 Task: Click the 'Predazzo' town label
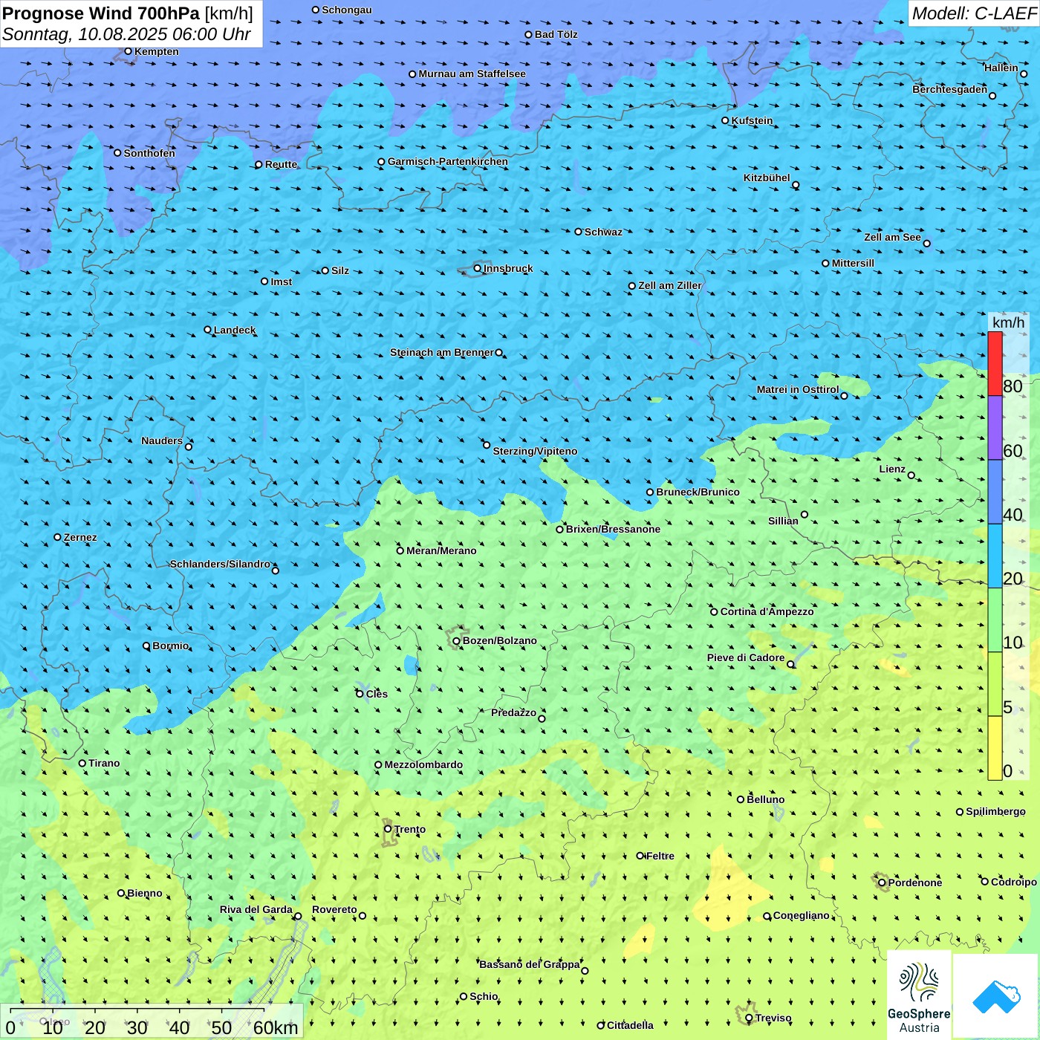513,712
